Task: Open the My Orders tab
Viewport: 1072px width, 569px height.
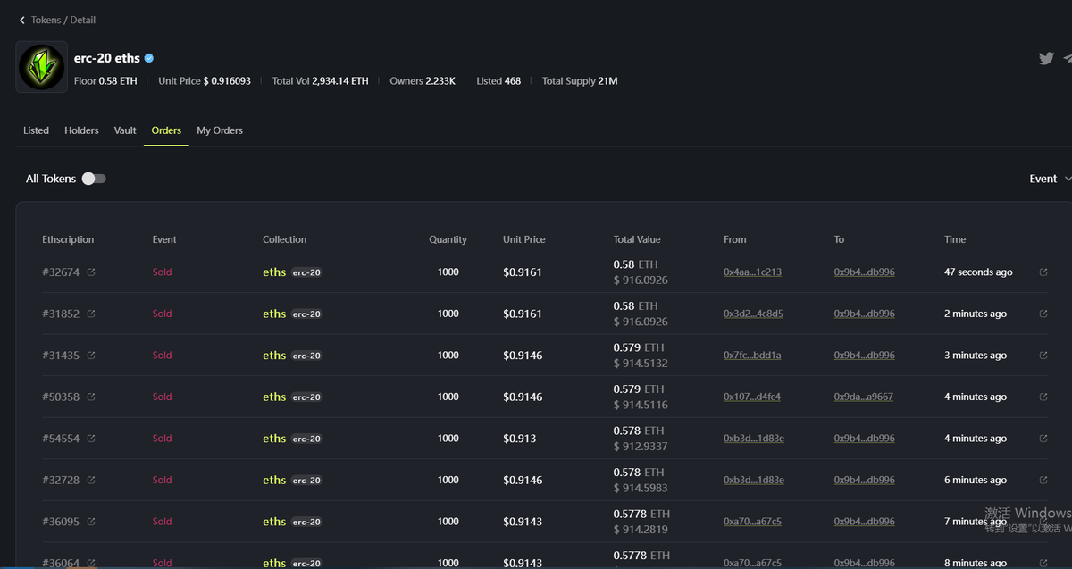Action: (x=220, y=130)
